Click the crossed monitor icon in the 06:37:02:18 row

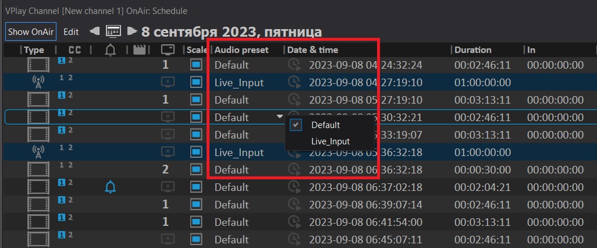coord(168,187)
